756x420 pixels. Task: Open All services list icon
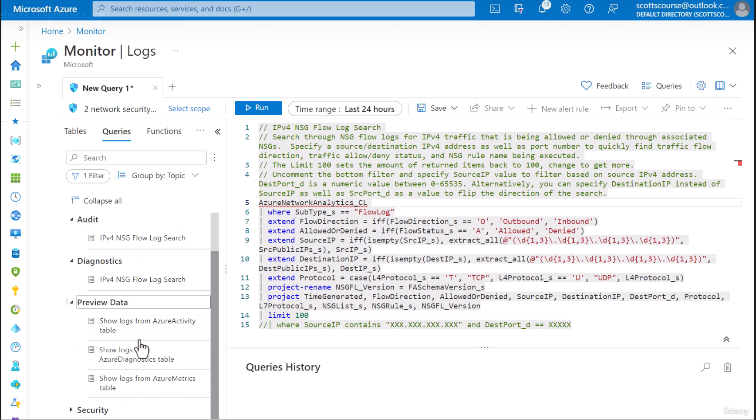15,103
